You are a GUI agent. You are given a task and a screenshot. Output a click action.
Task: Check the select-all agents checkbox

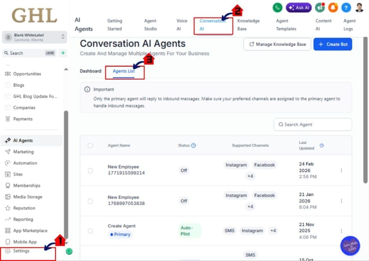(x=90, y=145)
